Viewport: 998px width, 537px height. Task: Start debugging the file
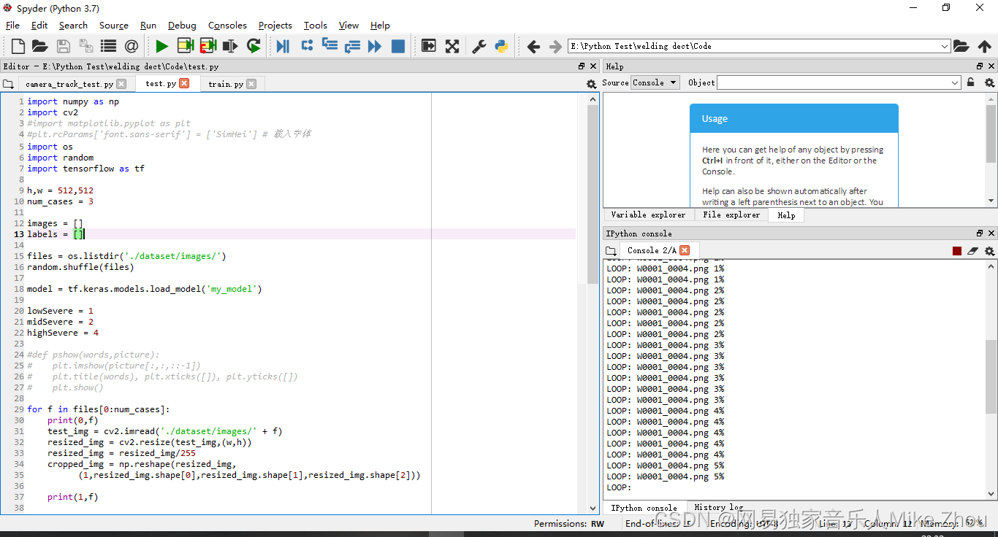coord(283,46)
